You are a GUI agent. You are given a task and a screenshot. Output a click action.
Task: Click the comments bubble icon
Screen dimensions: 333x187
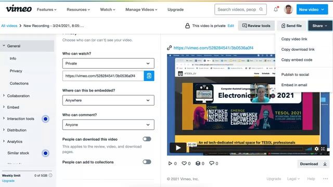pyautogui.click(x=212, y=163)
